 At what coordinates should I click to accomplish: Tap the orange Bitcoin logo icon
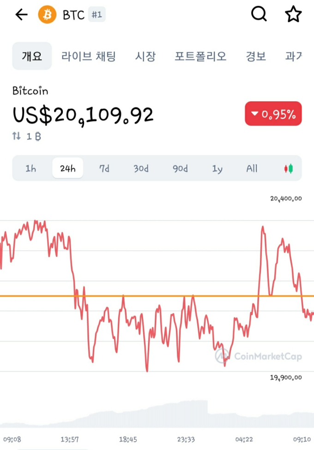(x=47, y=14)
